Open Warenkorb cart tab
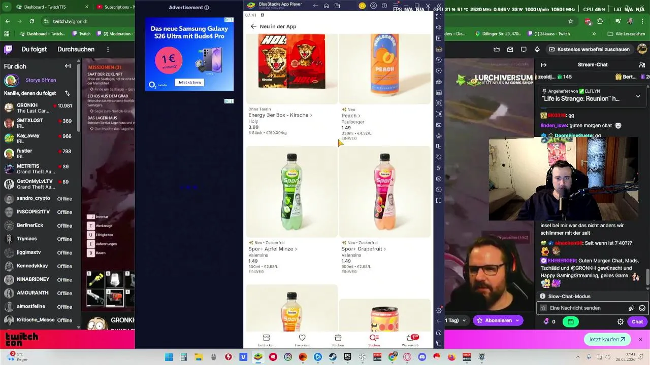Screen dimensions: 650x365 tap(410, 340)
